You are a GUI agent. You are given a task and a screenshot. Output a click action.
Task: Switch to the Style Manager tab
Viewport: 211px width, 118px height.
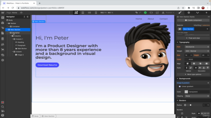197,12
